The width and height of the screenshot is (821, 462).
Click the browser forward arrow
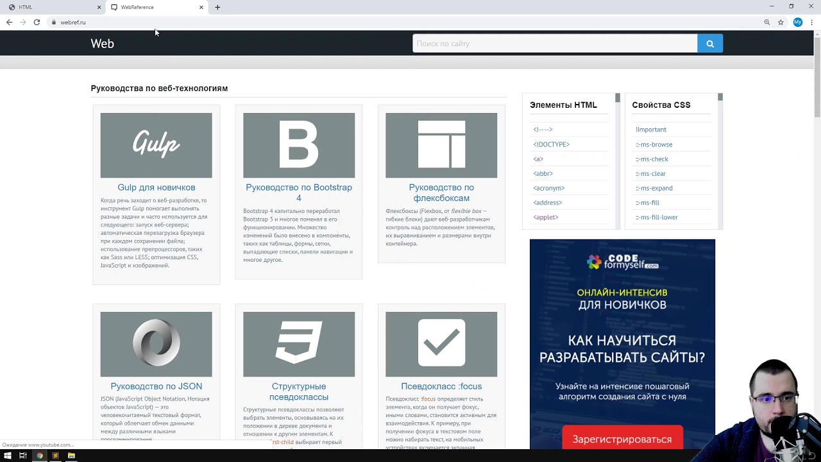(23, 22)
